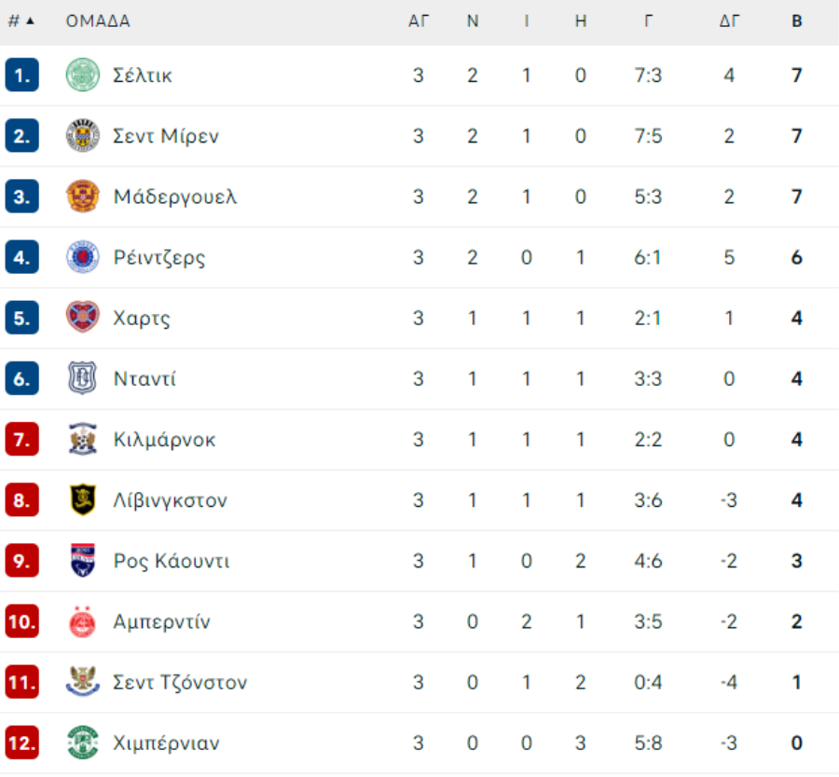Sort by the ΔΓ goal difference header
Image resolution: width=839 pixels, height=777 pixels.
(729, 20)
